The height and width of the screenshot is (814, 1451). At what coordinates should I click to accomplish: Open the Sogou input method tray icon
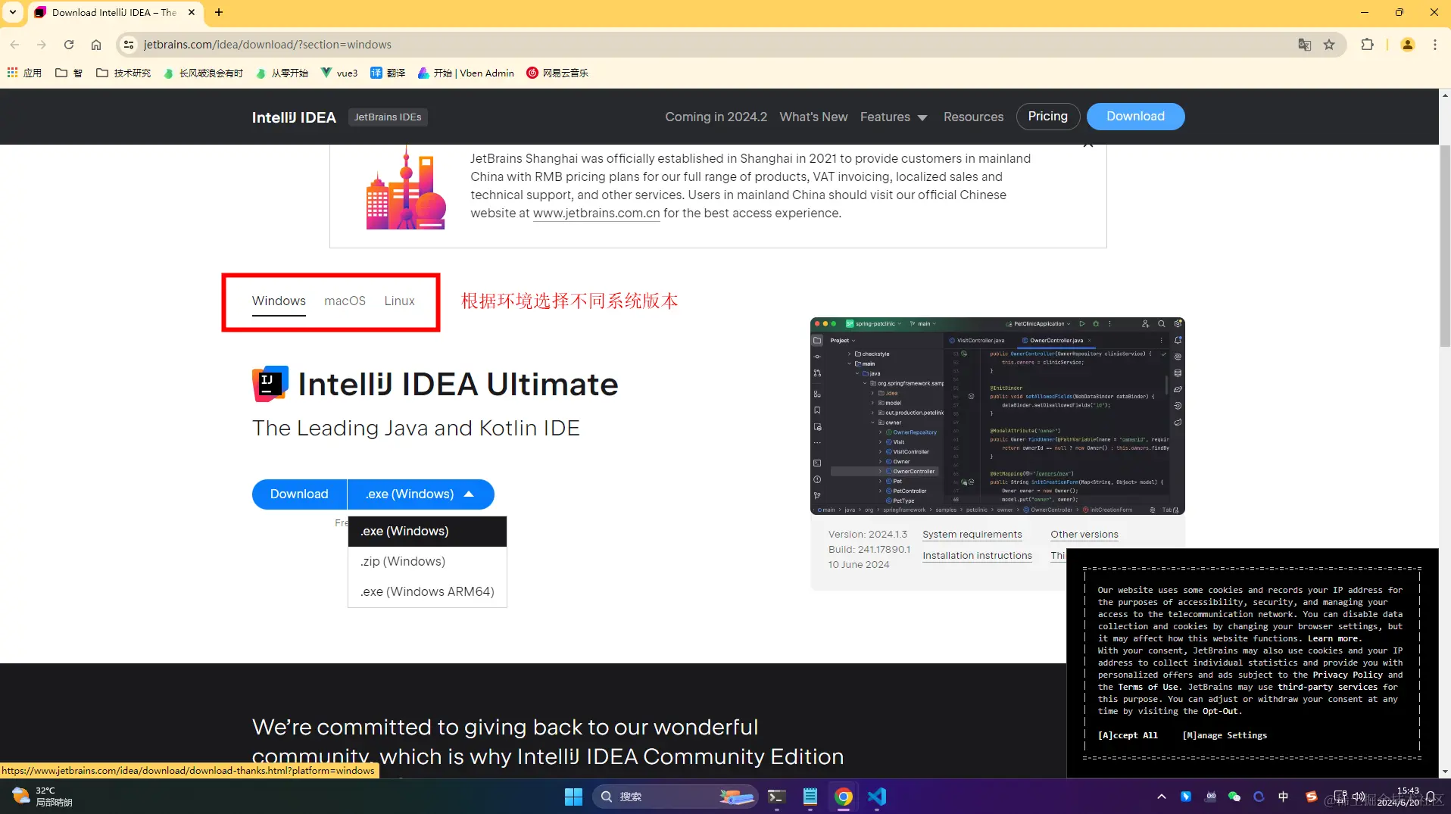tap(1311, 797)
